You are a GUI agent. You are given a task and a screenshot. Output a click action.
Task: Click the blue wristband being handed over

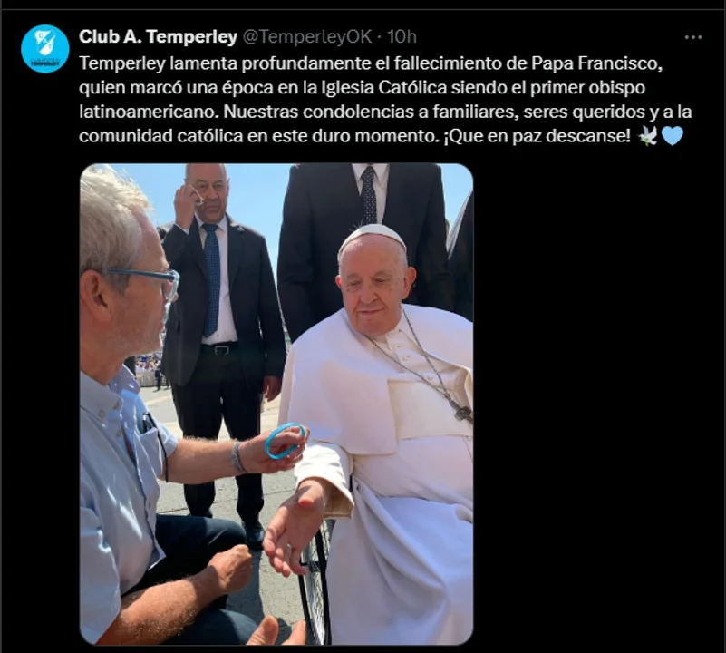(286, 441)
